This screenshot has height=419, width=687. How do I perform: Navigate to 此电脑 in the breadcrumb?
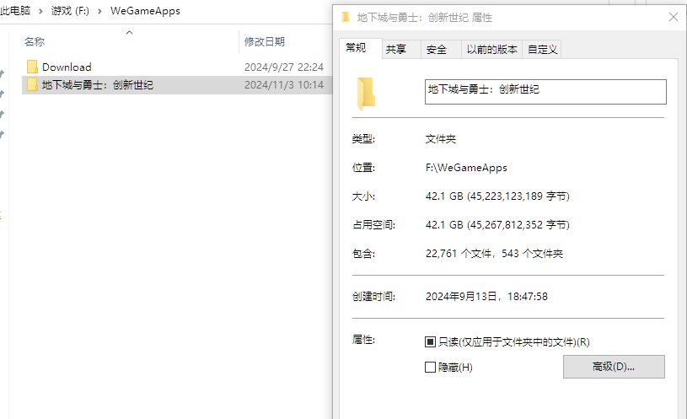coord(15,11)
